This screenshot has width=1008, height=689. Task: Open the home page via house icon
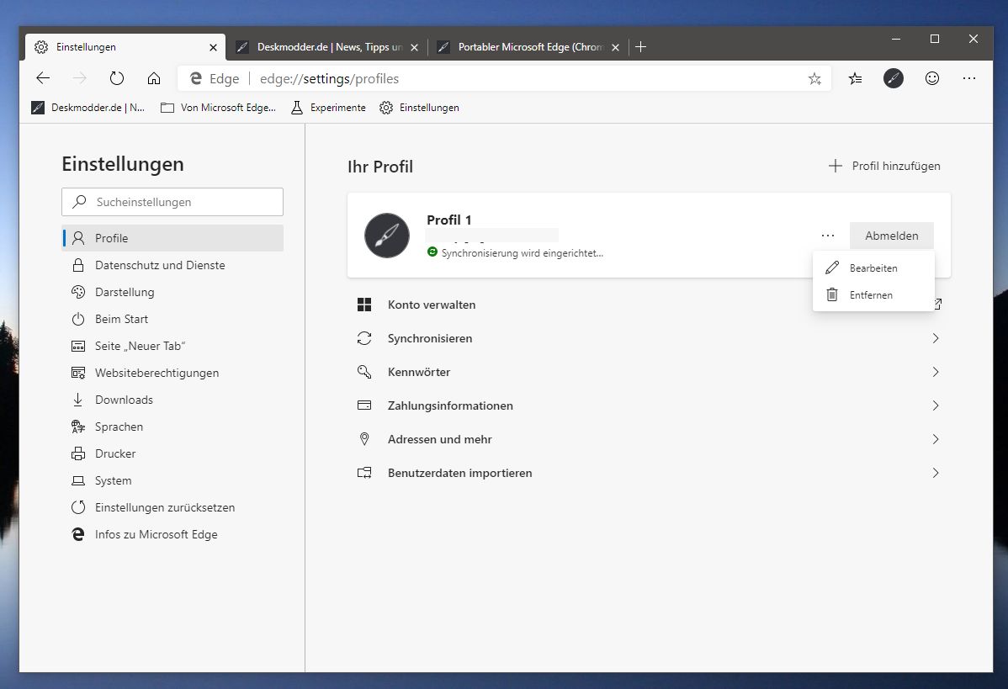coord(154,78)
